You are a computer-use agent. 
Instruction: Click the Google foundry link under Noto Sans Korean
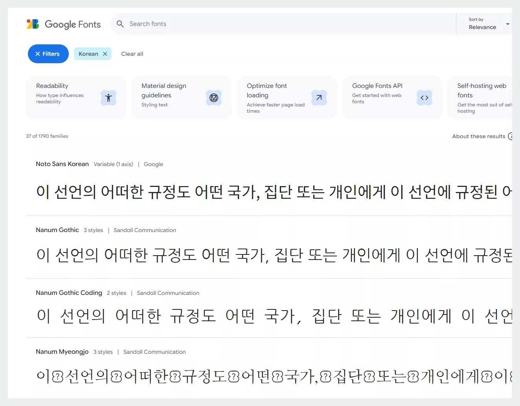[x=153, y=164]
